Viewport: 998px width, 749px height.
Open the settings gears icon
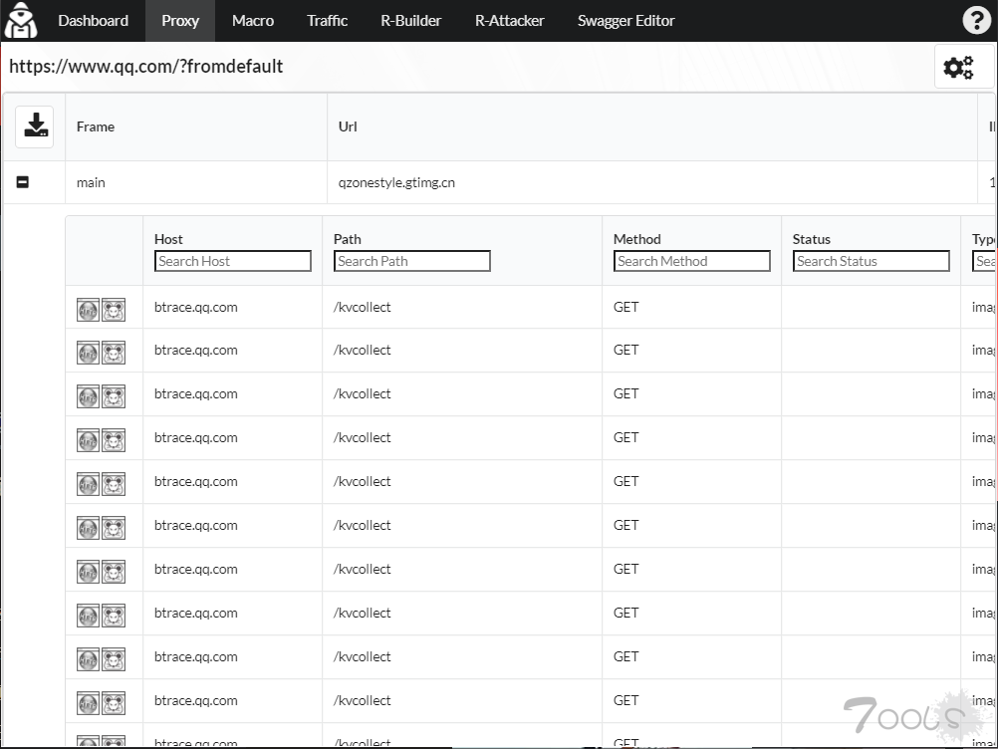[x=958, y=67]
